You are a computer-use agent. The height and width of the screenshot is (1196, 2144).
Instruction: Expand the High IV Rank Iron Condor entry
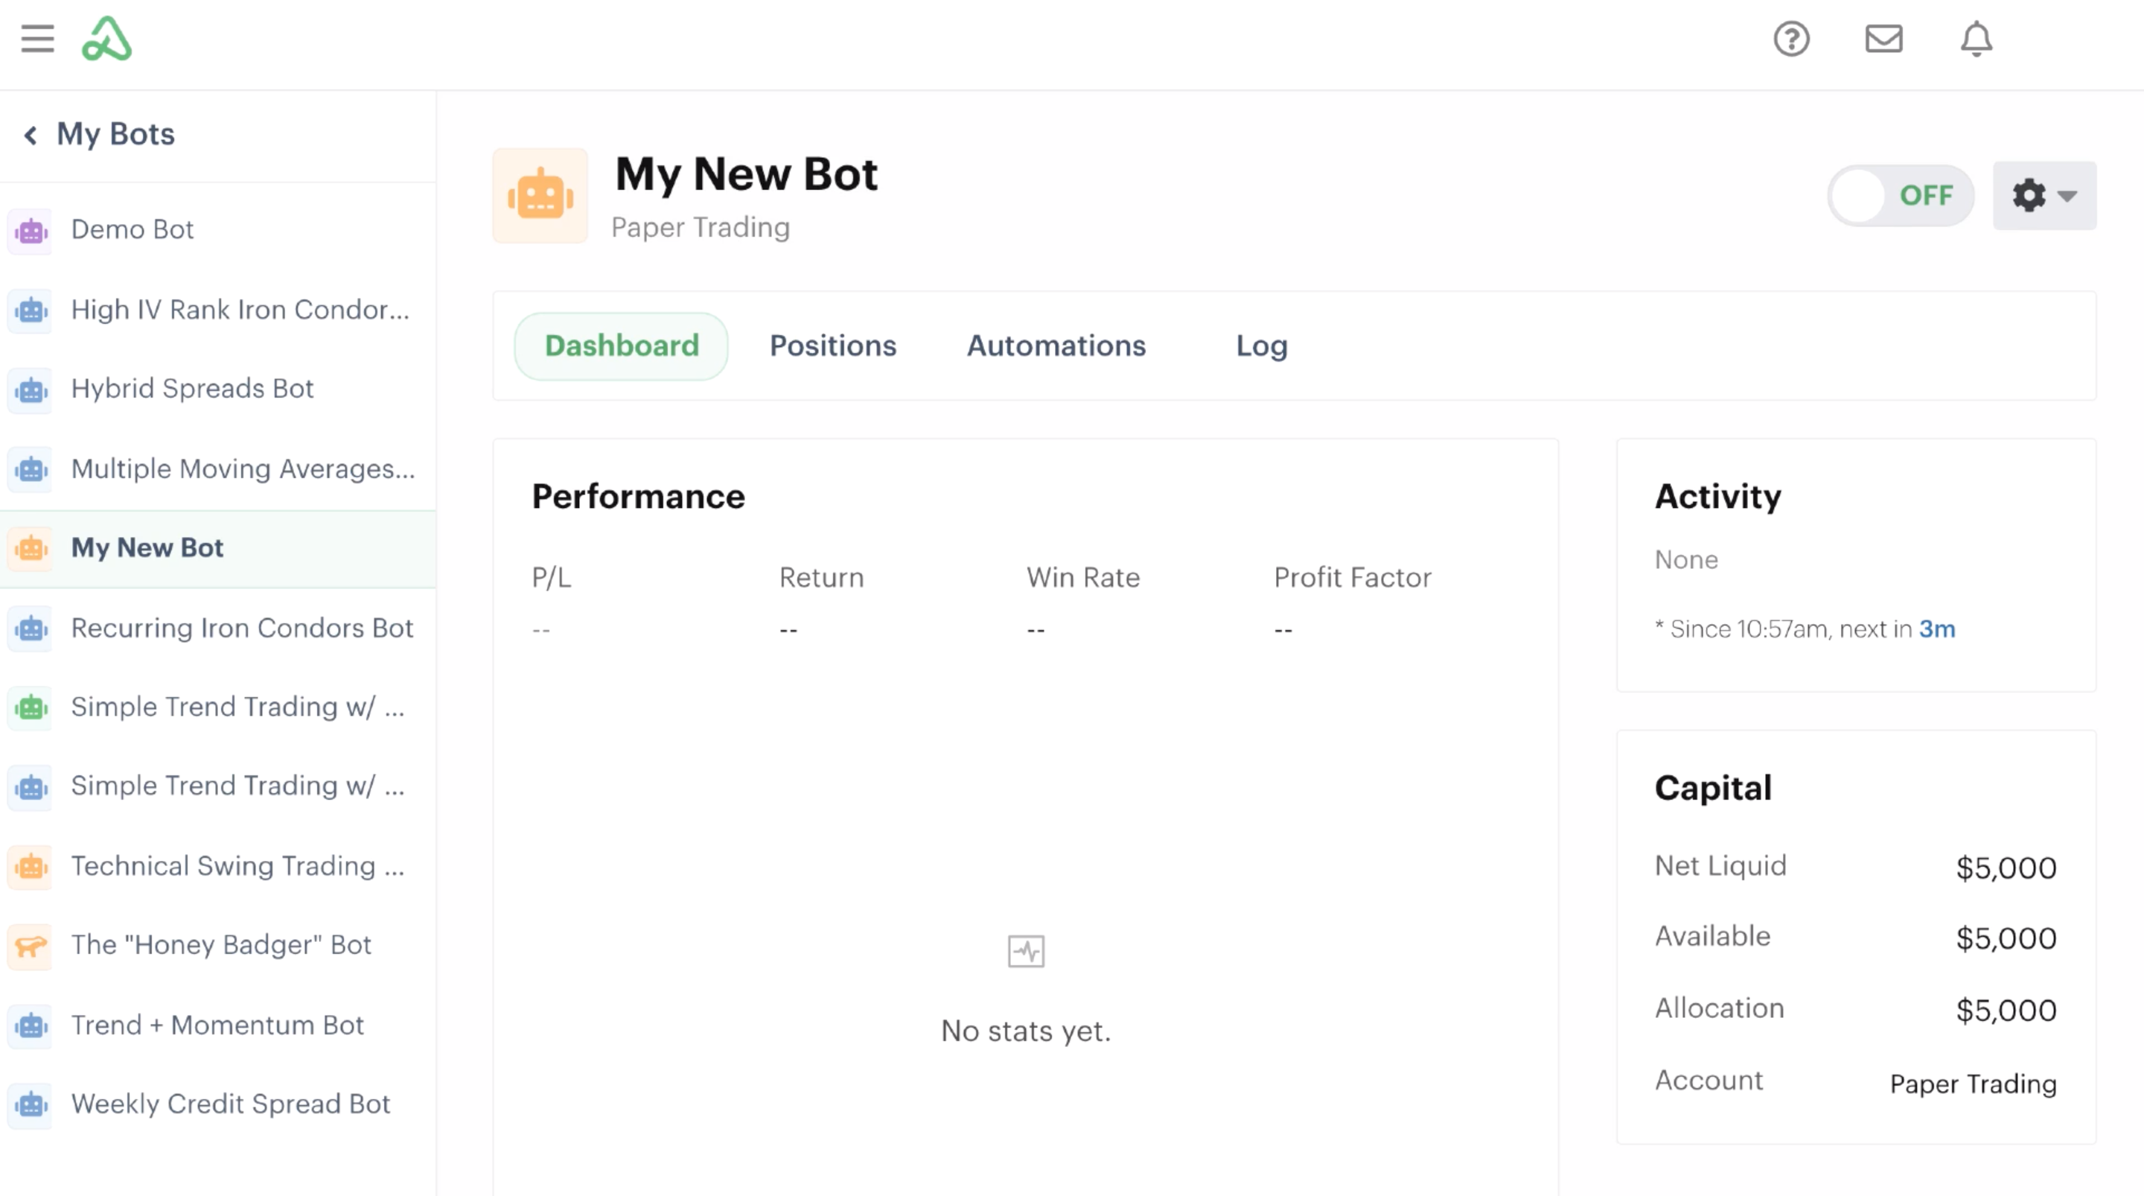click(x=240, y=310)
